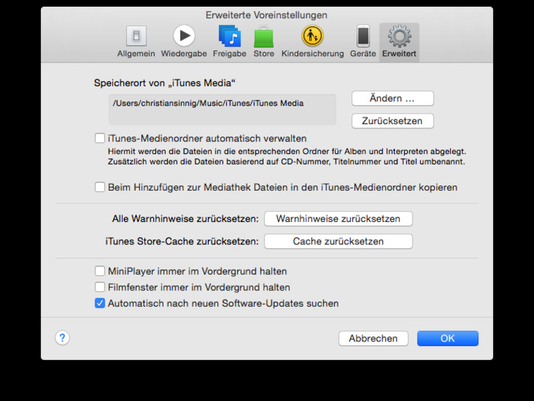Click Zurücksetzen for media location
Image resolution: width=534 pixels, height=401 pixels.
[x=393, y=121]
